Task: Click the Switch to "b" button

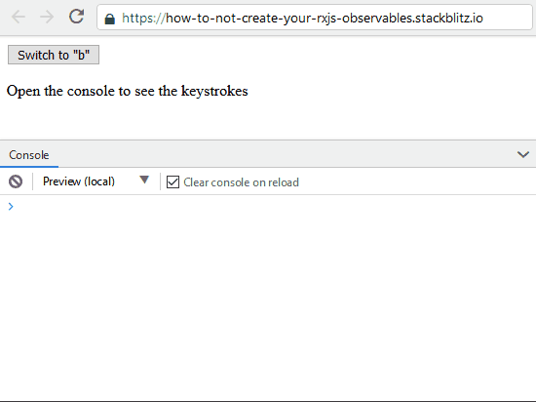Action: [54, 55]
